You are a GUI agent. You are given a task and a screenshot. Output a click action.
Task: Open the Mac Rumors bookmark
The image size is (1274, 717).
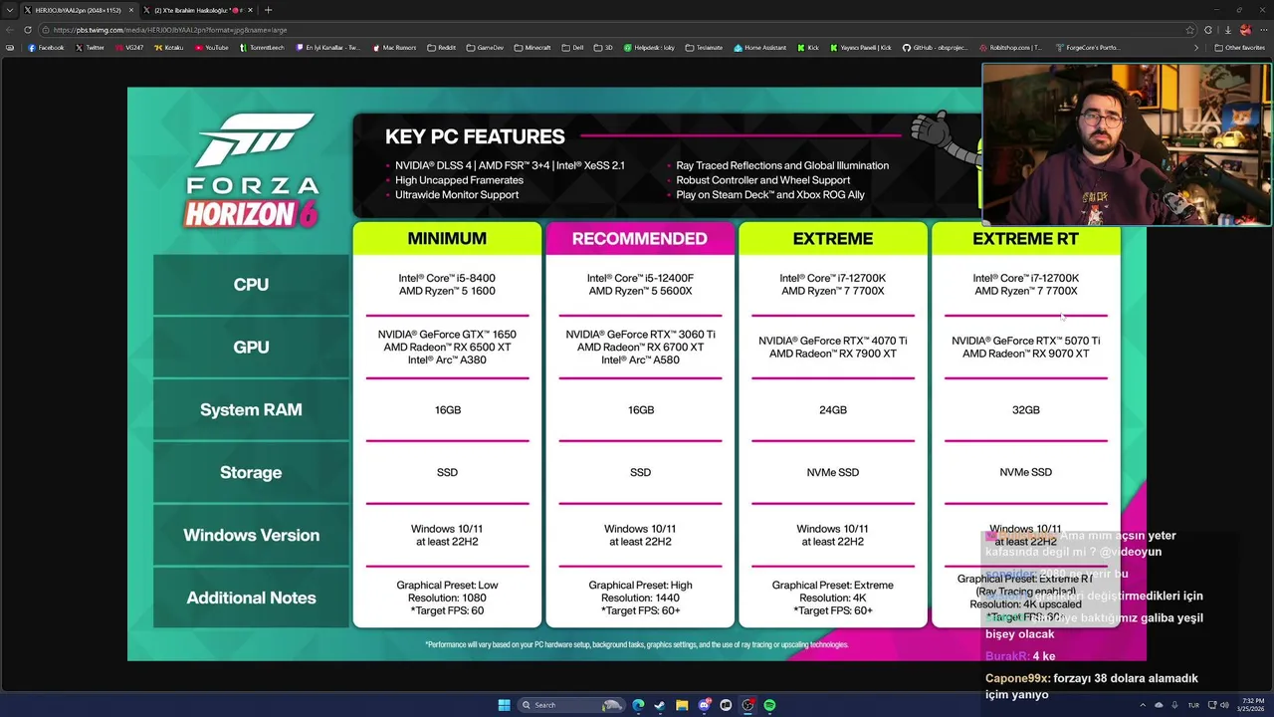394,47
